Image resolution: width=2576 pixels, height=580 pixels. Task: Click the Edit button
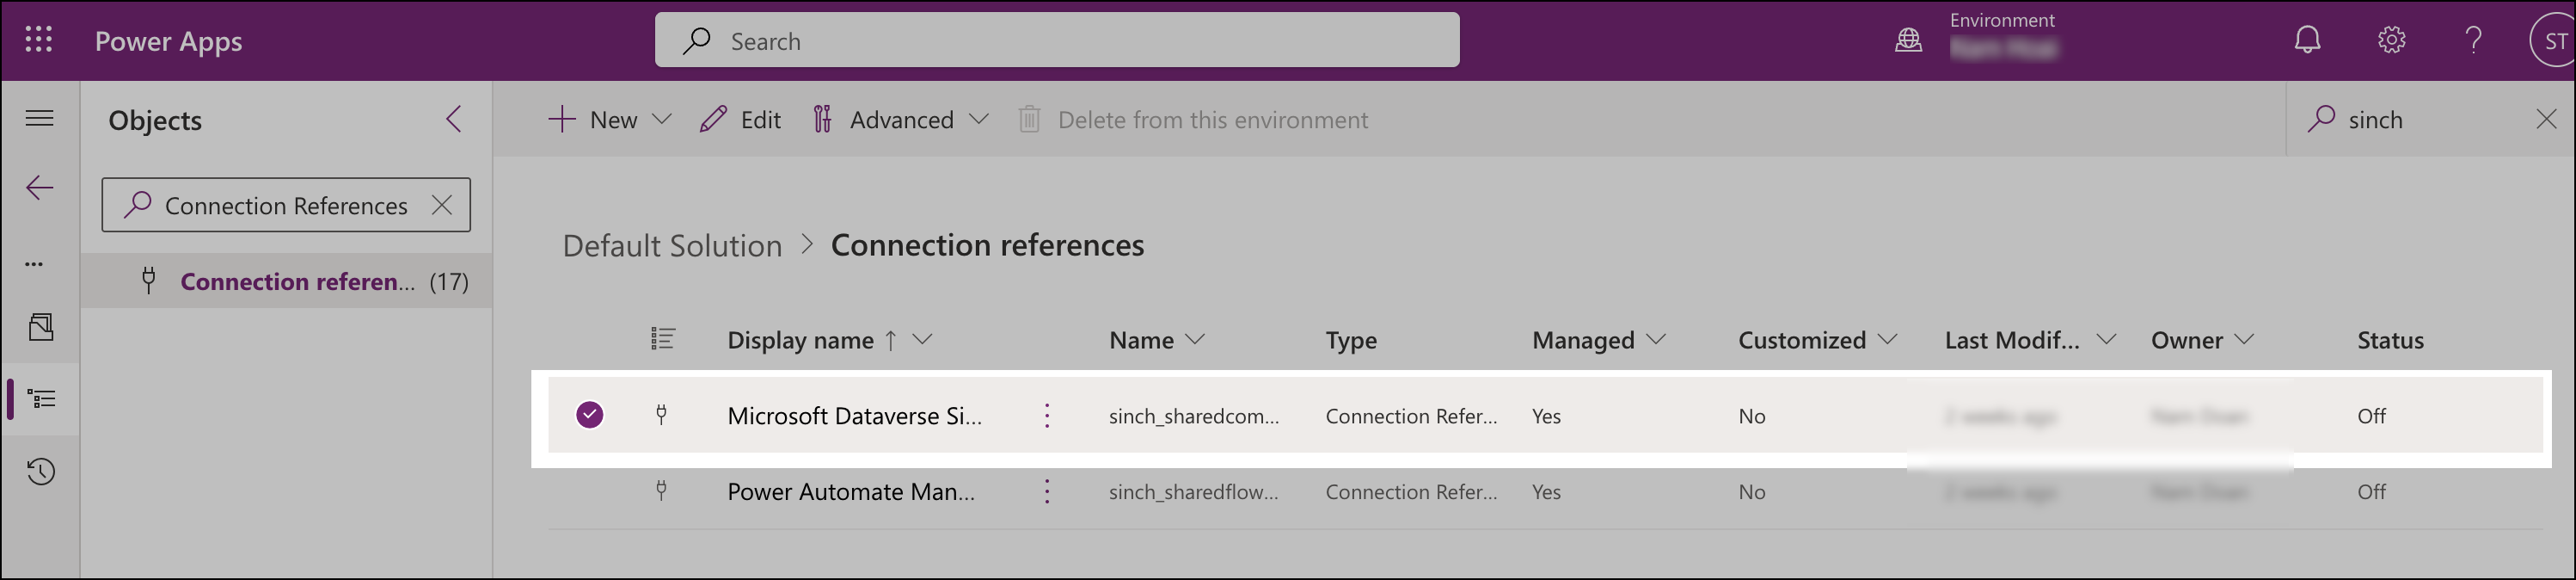coord(740,119)
